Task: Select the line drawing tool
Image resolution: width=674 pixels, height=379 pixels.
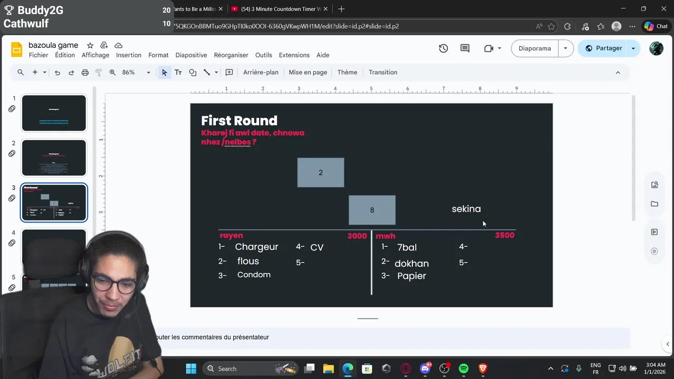Action: 207,72
